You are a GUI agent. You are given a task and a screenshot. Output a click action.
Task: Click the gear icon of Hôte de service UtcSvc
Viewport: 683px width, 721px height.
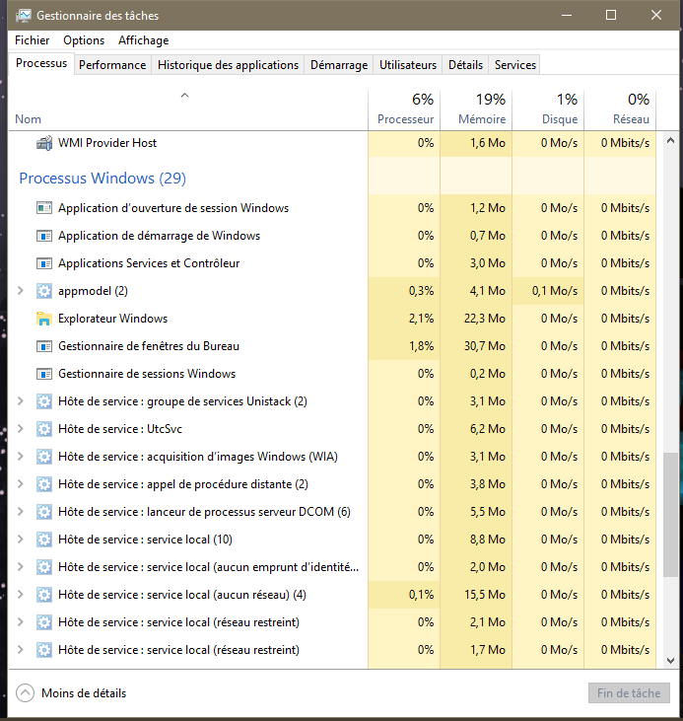44,429
